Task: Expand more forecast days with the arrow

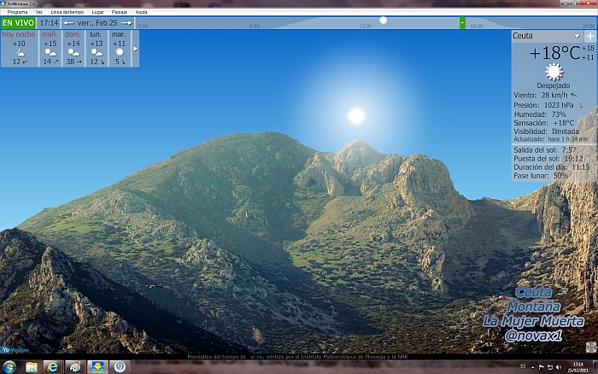Action: tap(134, 49)
